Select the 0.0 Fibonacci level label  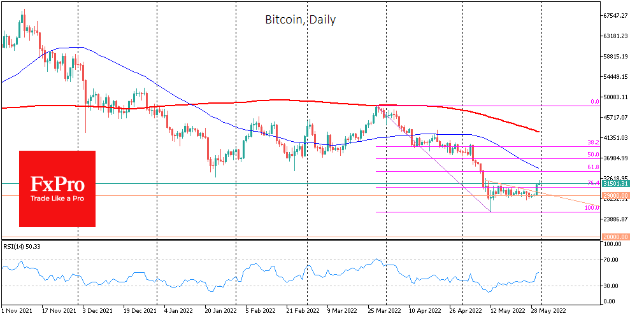[x=594, y=102]
